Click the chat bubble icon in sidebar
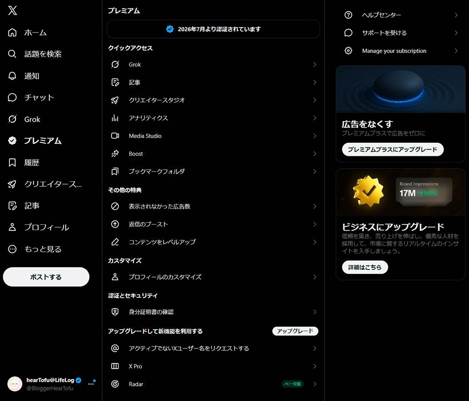This screenshot has height=401, width=469. click(x=12, y=97)
